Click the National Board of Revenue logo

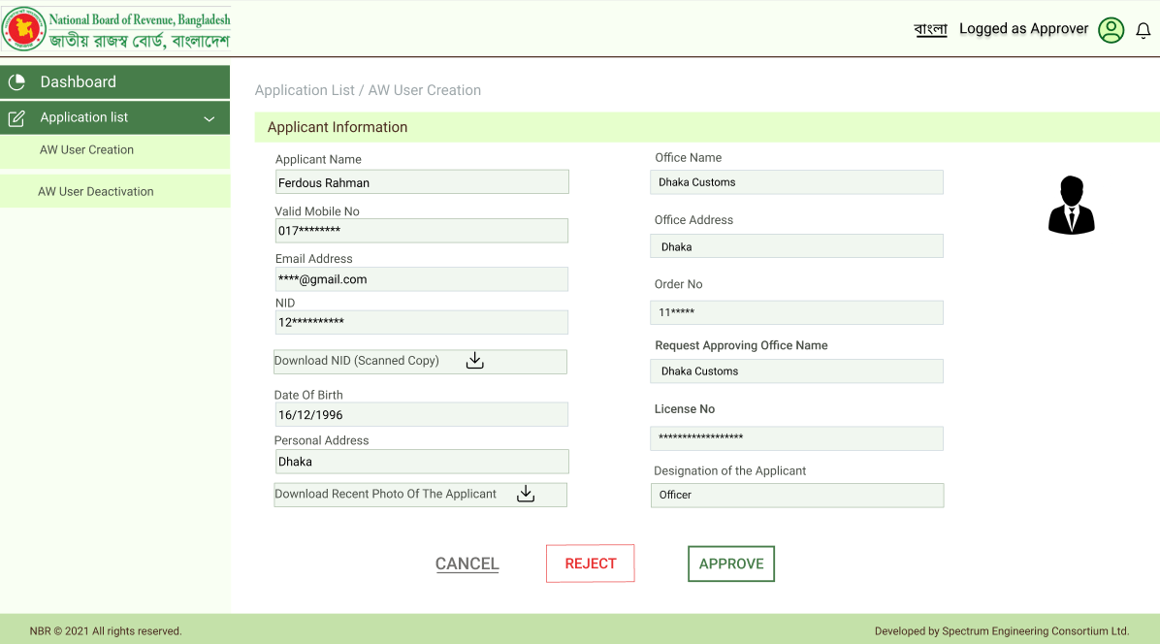pos(116,29)
